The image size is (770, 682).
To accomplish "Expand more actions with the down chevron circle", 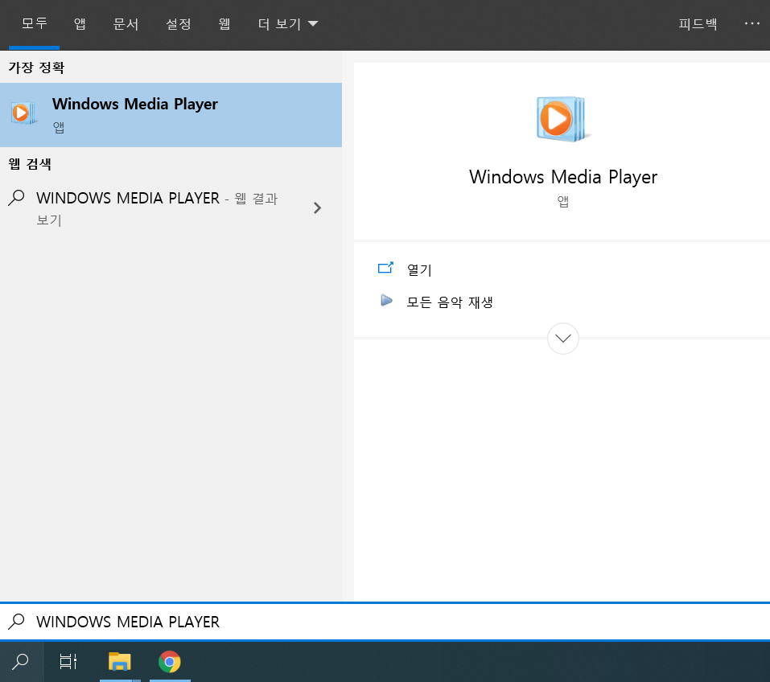I will pyautogui.click(x=562, y=339).
